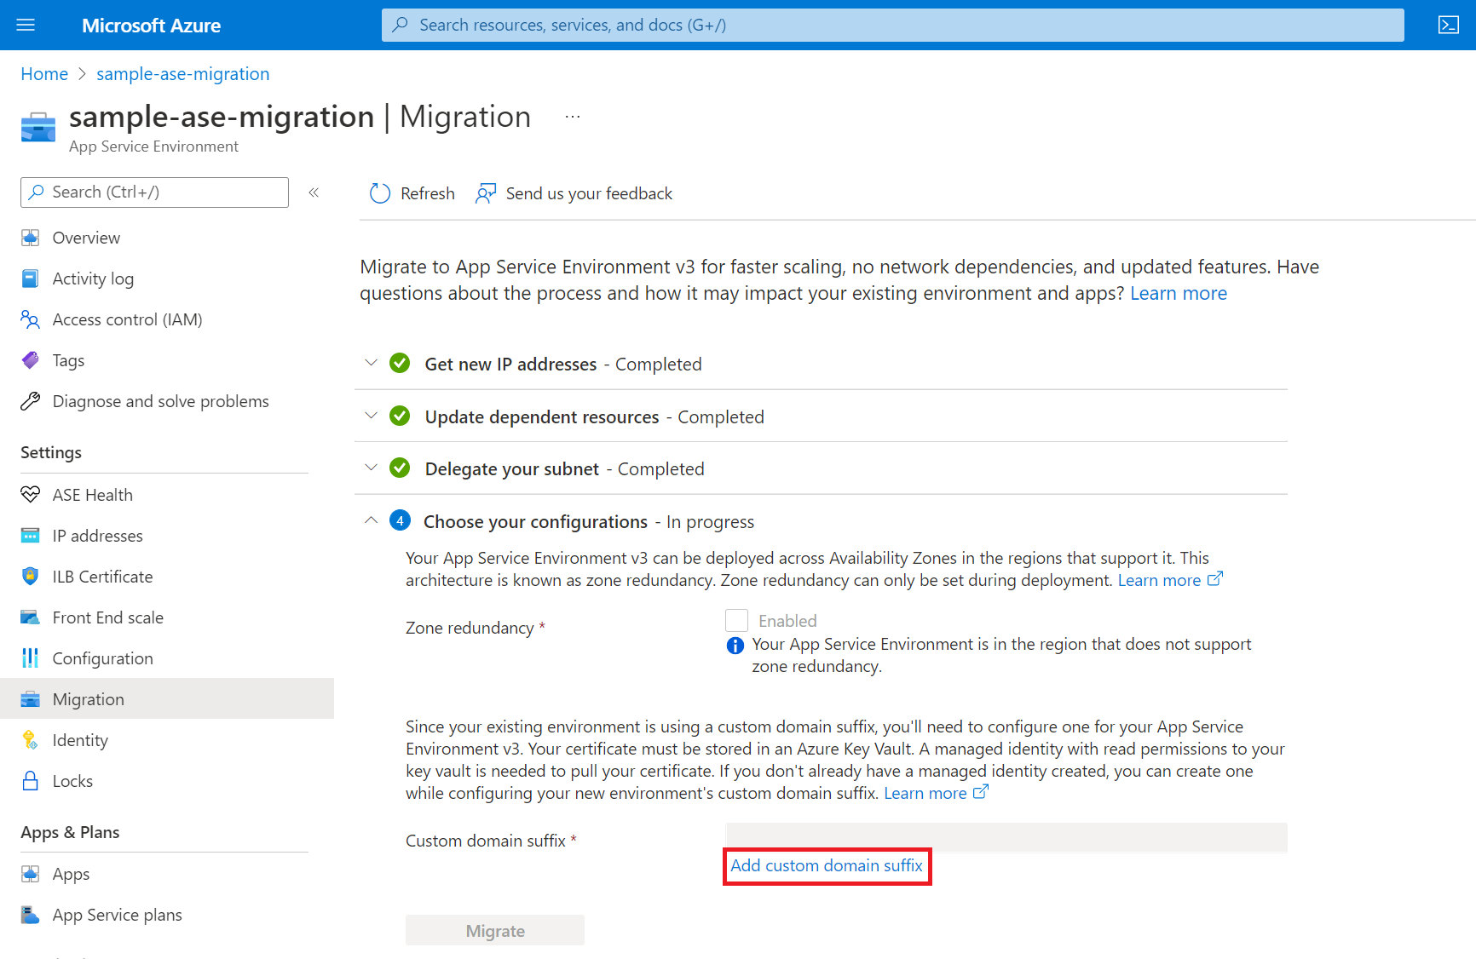The image size is (1476, 959).
Task: Click the Refresh circular arrow icon
Action: 379,193
